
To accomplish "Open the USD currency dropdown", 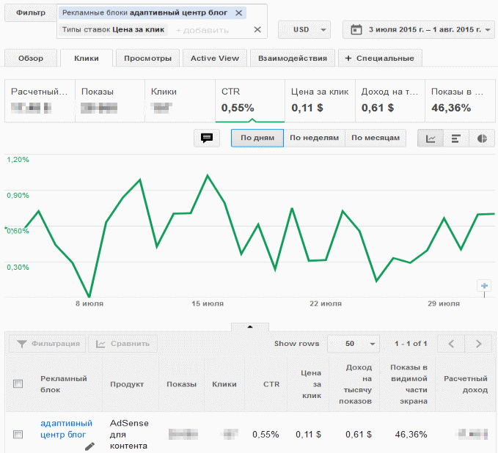I will click(x=304, y=30).
